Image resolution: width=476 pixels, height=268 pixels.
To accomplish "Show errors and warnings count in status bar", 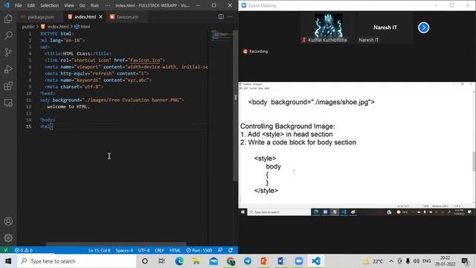I will coord(24,250).
